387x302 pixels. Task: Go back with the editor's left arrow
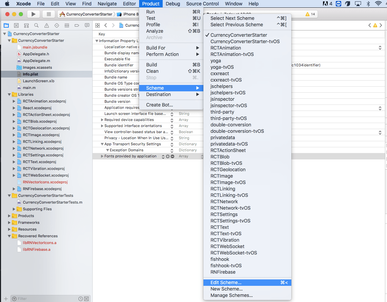click(x=106, y=25)
